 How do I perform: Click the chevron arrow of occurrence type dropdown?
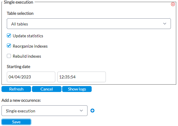(81, 111)
